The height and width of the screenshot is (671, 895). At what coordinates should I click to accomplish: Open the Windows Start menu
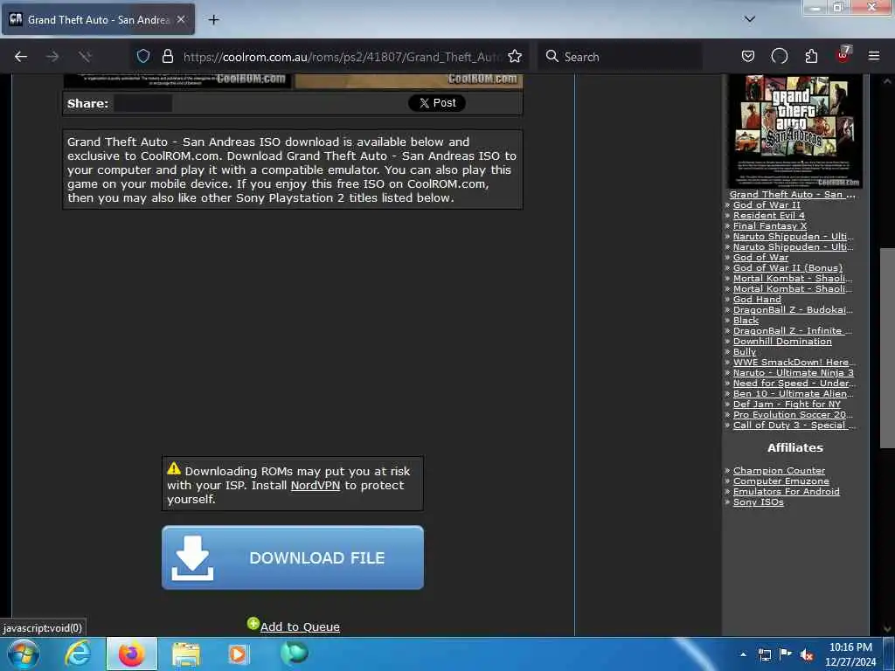tap(24, 654)
